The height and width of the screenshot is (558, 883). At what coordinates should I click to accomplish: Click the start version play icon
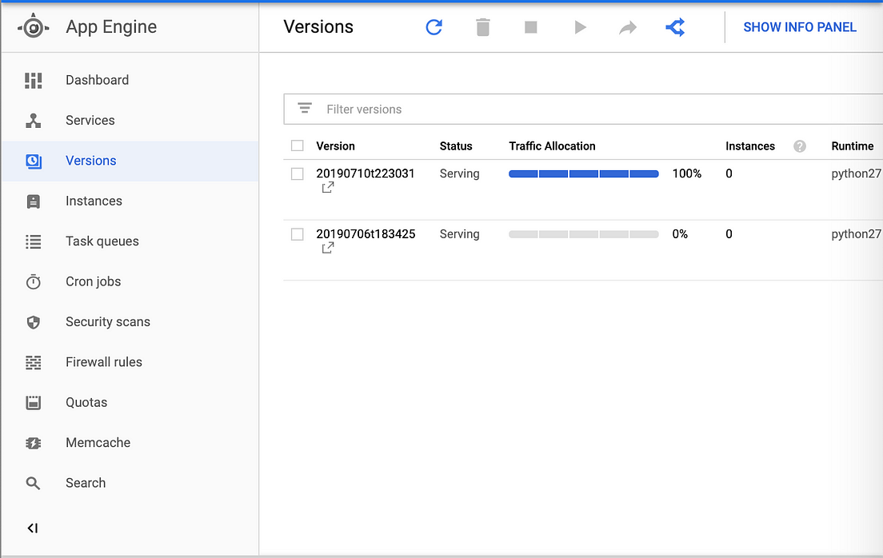(580, 27)
